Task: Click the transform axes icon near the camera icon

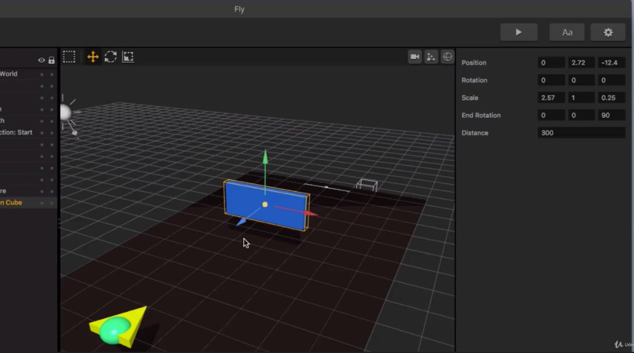Action: click(431, 56)
